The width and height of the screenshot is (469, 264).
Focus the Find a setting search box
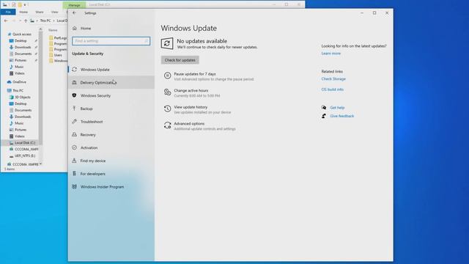(111, 41)
